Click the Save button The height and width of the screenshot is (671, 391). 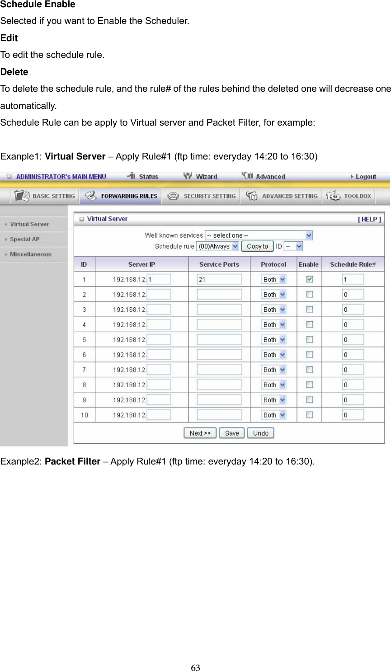(x=231, y=432)
